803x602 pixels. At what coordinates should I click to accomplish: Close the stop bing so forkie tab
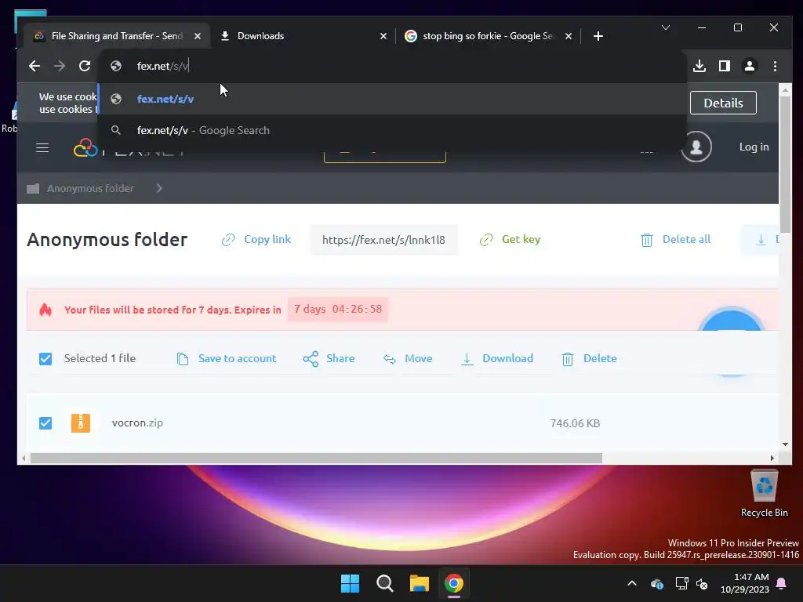pyautogui.click(x=569, y=36)
